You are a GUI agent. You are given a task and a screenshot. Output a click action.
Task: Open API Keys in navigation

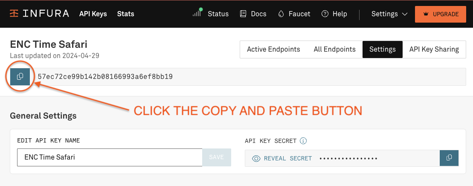click(93, 14)
